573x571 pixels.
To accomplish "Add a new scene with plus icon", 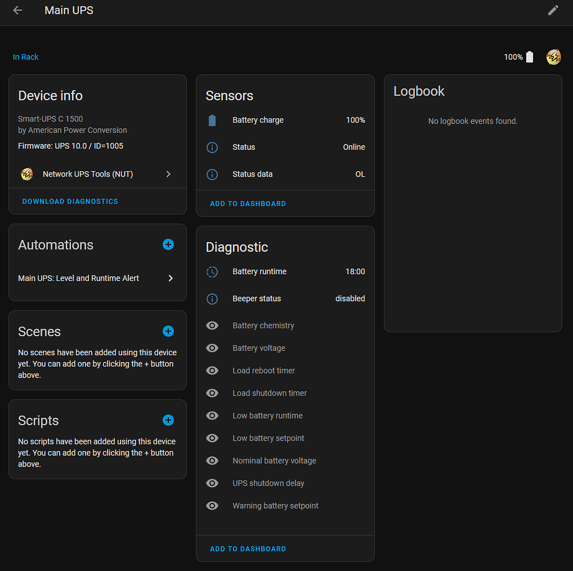I will 168,331.
